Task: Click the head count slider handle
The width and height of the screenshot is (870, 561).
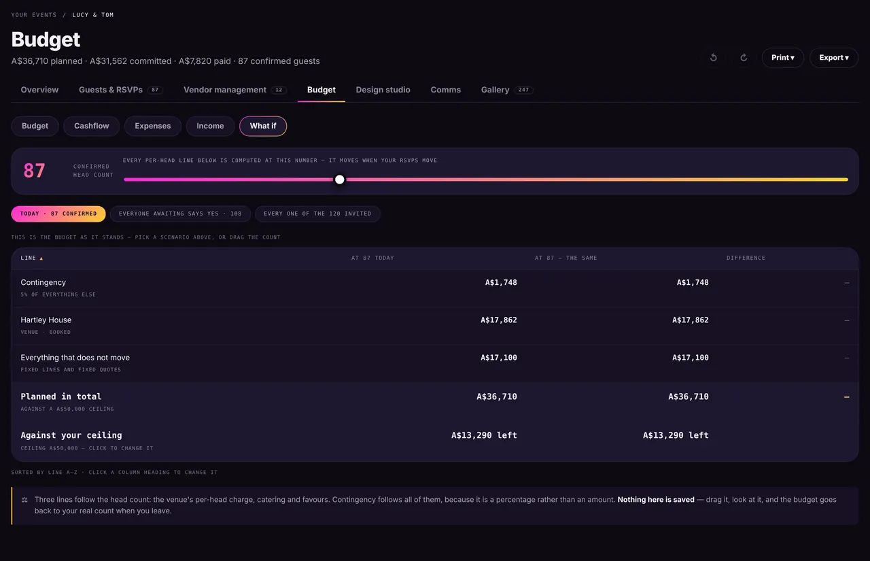Action: [340, 180]
